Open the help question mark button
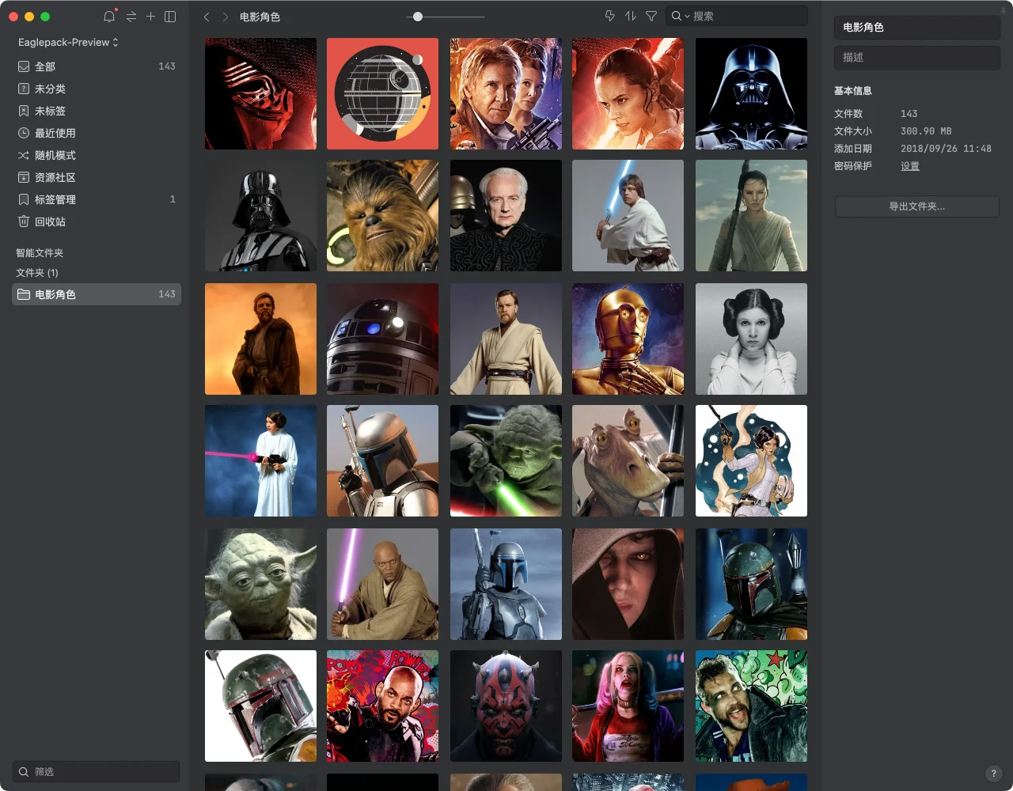The height and width of the screenshot is (791, 1013). tap(994, 774)
